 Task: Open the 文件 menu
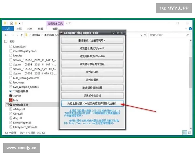point(8,29)
